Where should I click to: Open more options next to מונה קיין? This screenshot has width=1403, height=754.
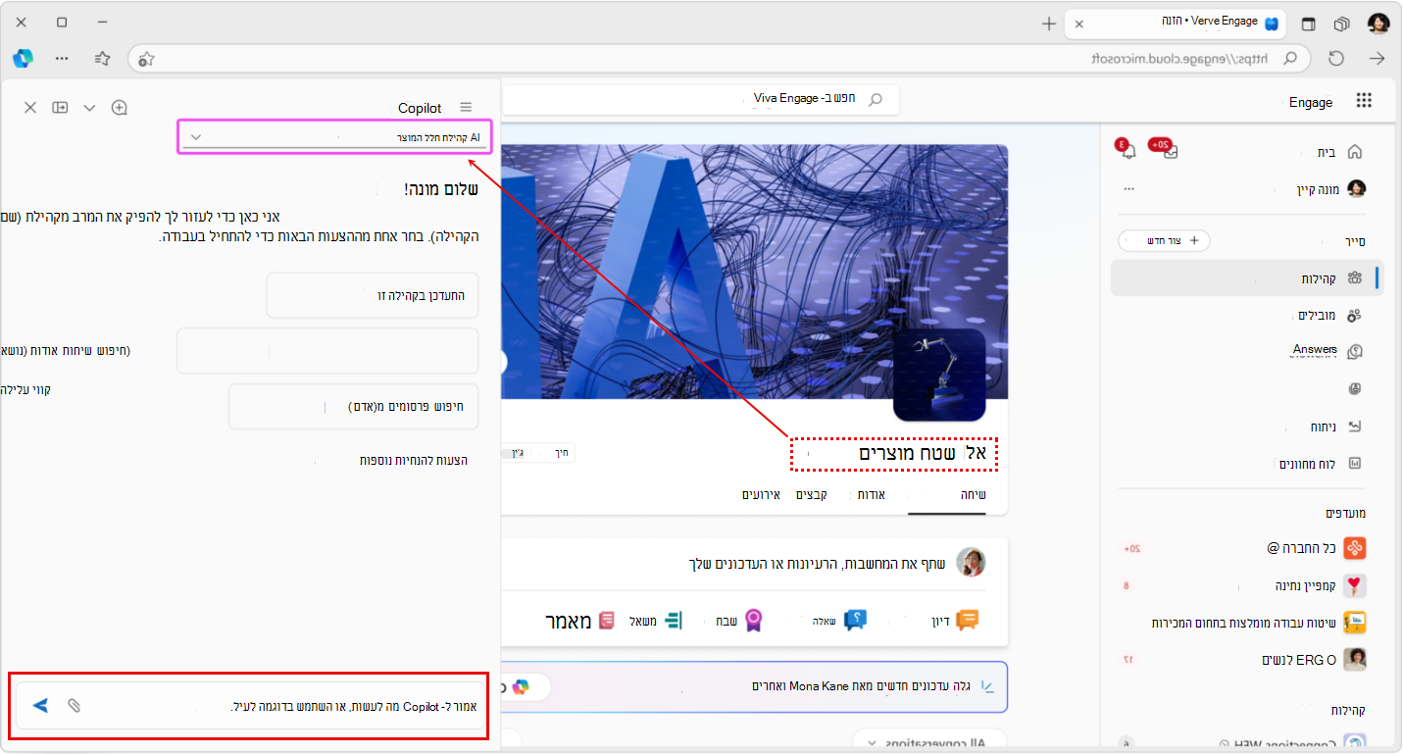1128,188
